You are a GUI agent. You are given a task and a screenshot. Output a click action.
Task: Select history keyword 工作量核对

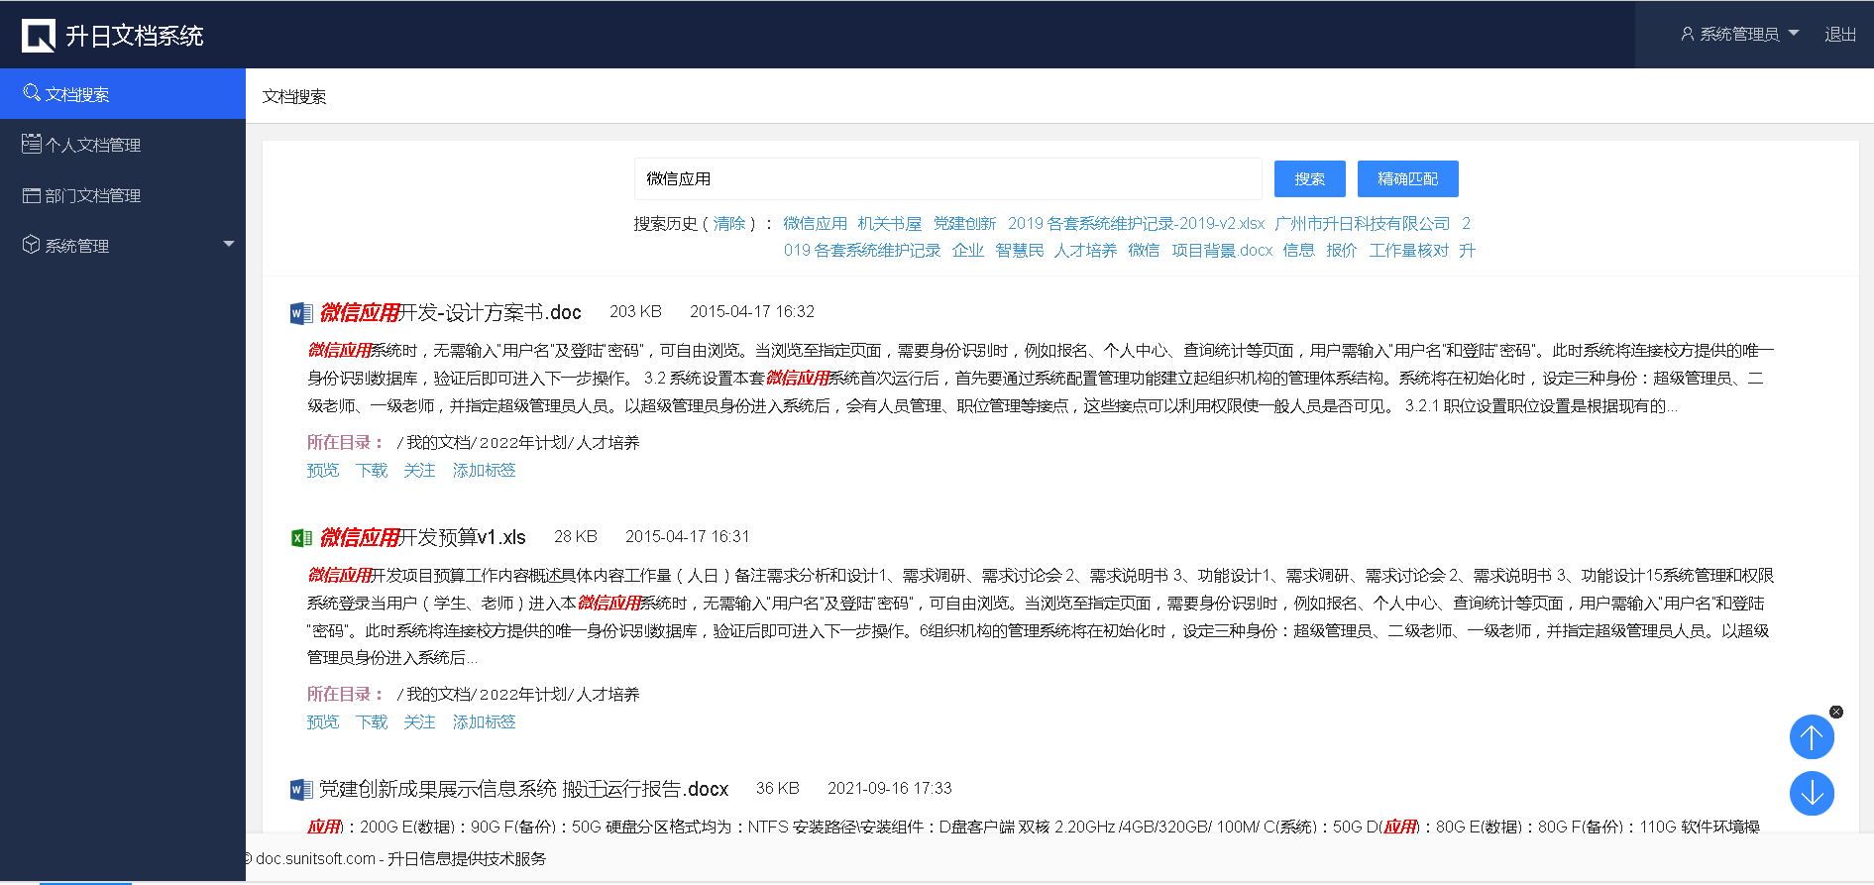(1409, 251)
